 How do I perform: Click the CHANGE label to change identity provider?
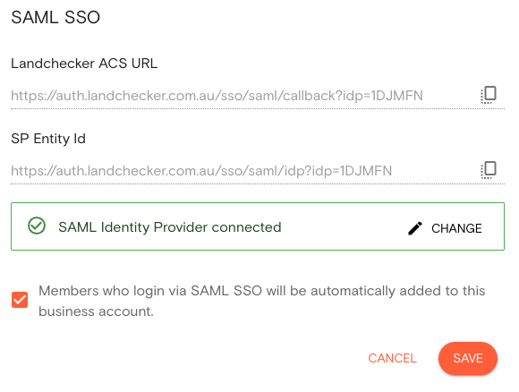tap(456, 228)
